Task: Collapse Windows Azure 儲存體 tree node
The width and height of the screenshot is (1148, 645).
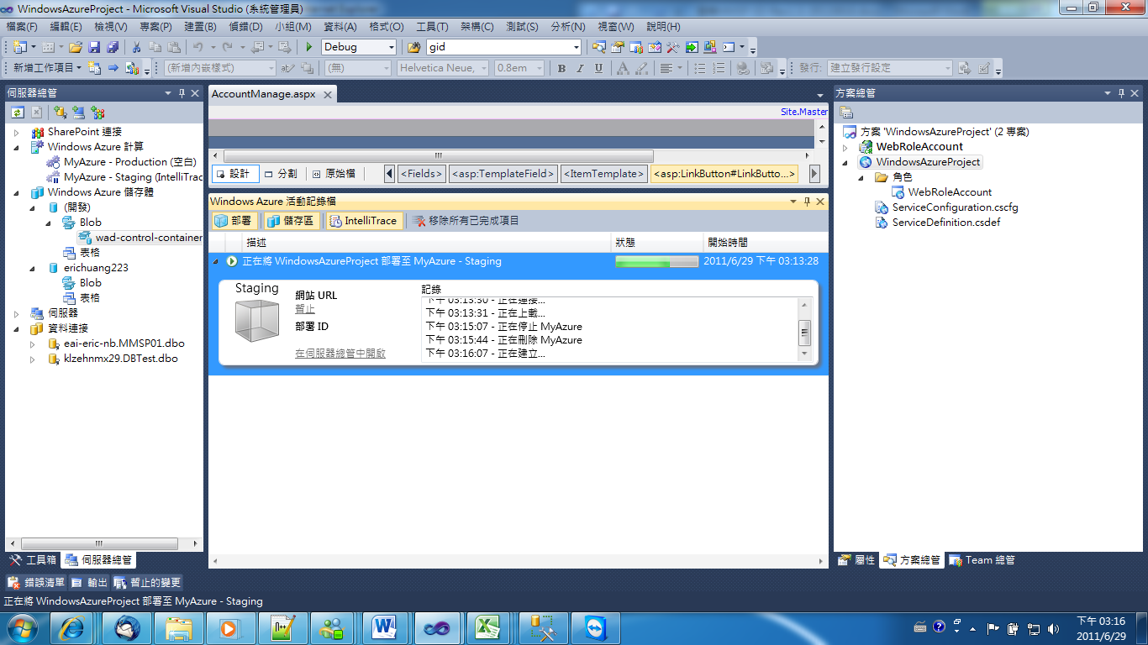Action: 16,192
